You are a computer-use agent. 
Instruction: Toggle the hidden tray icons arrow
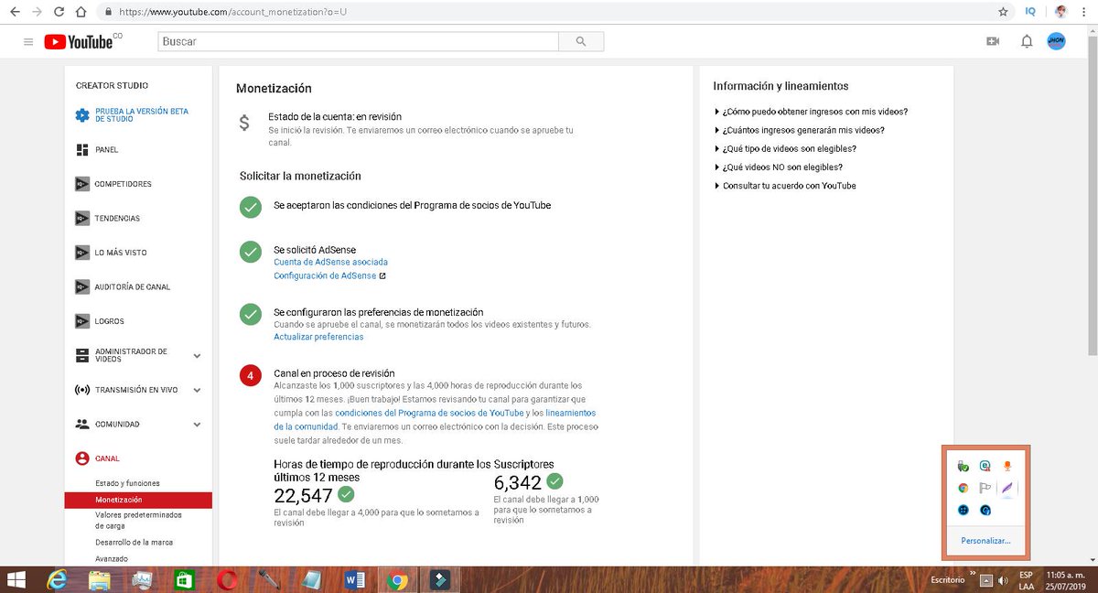(985, 580)
